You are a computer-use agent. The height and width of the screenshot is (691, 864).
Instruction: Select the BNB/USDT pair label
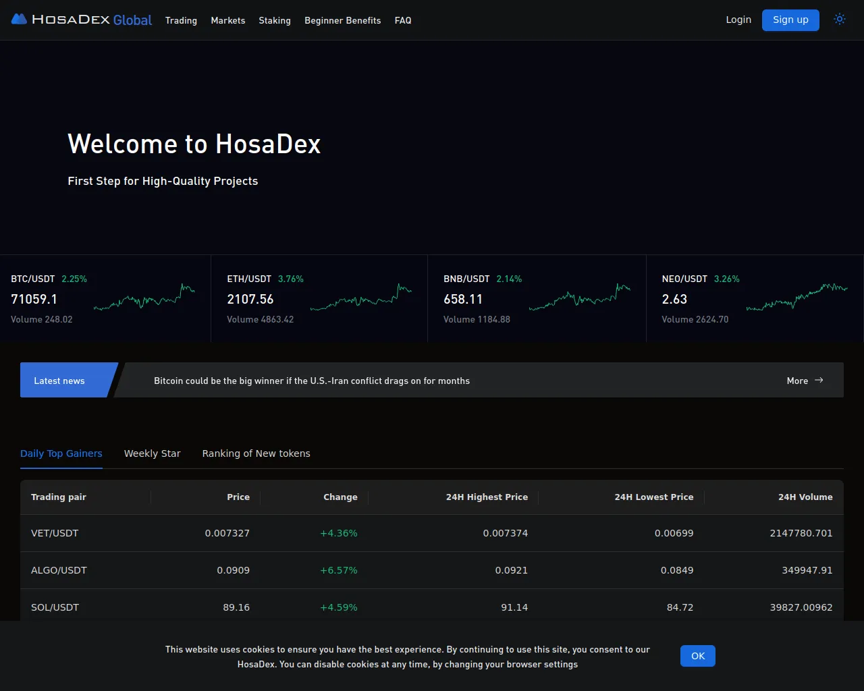466,279
